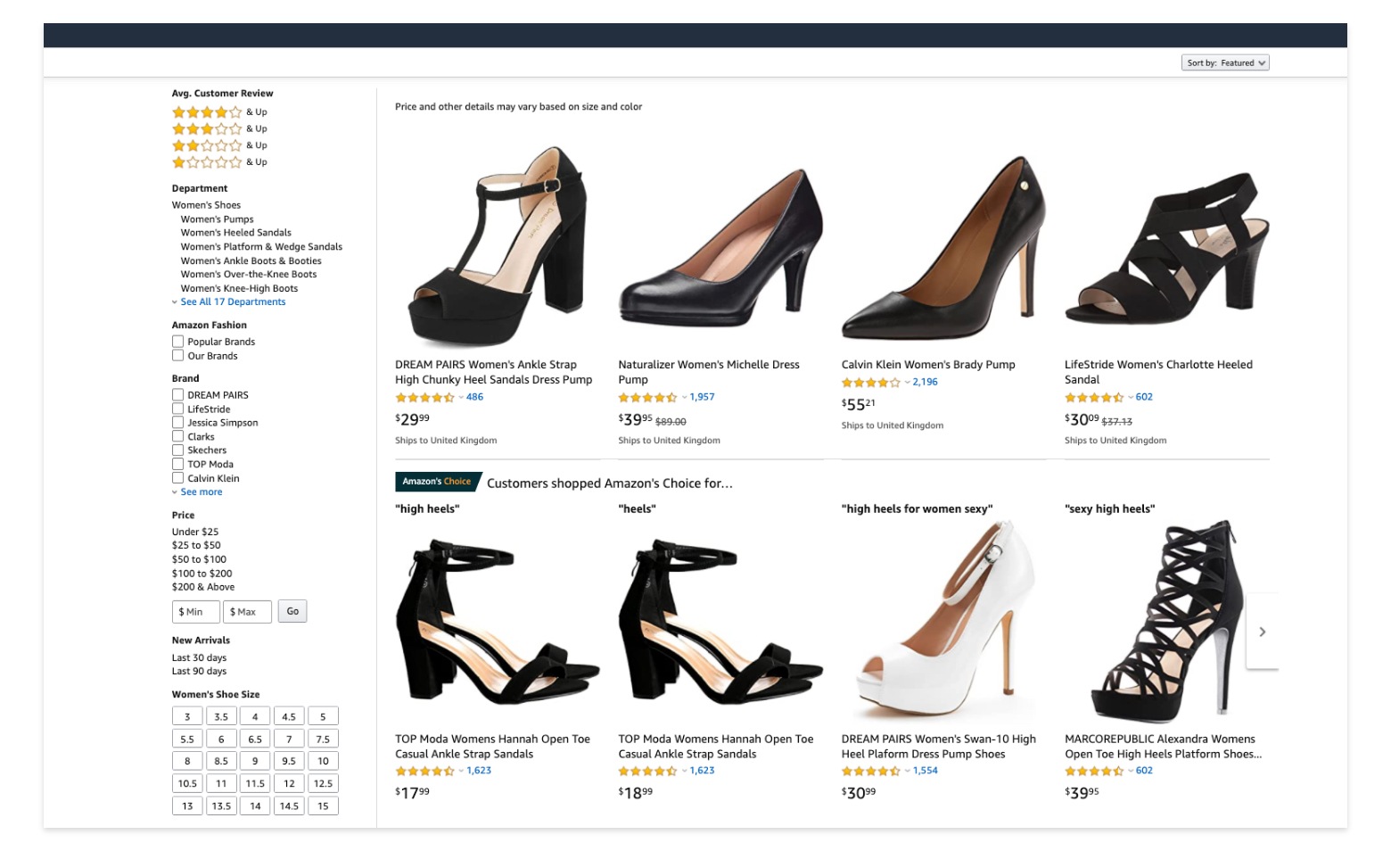Image resolution: width=1391 pixels, height=851 pixels.
Task: Open ratings dropdown arrow next to 1,957
Action: click(684, 398)
